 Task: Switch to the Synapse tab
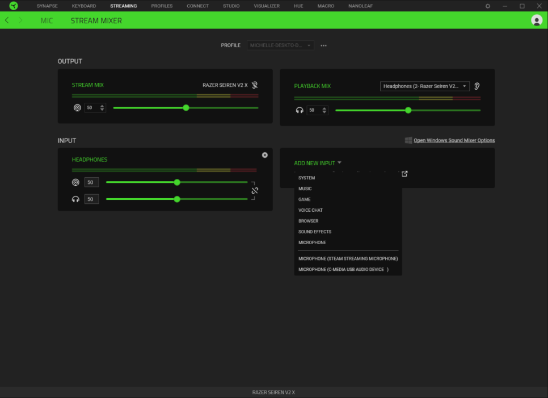(47, 6)
